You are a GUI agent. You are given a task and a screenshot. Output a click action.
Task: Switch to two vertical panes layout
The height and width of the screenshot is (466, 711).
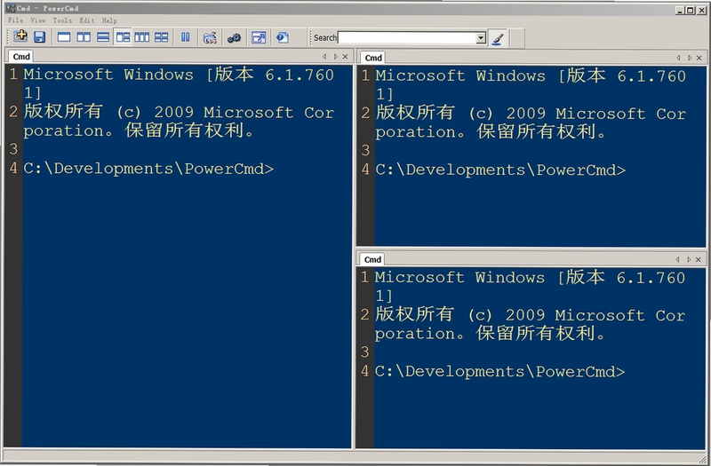84,37
